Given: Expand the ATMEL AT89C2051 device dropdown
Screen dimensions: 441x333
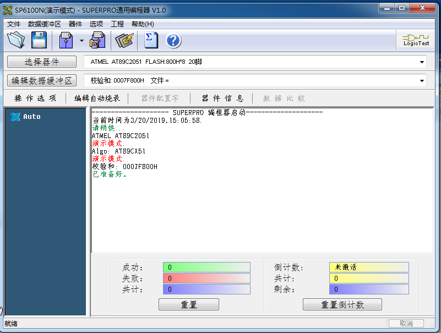Looking at the screenshot, I should point(422,62).
